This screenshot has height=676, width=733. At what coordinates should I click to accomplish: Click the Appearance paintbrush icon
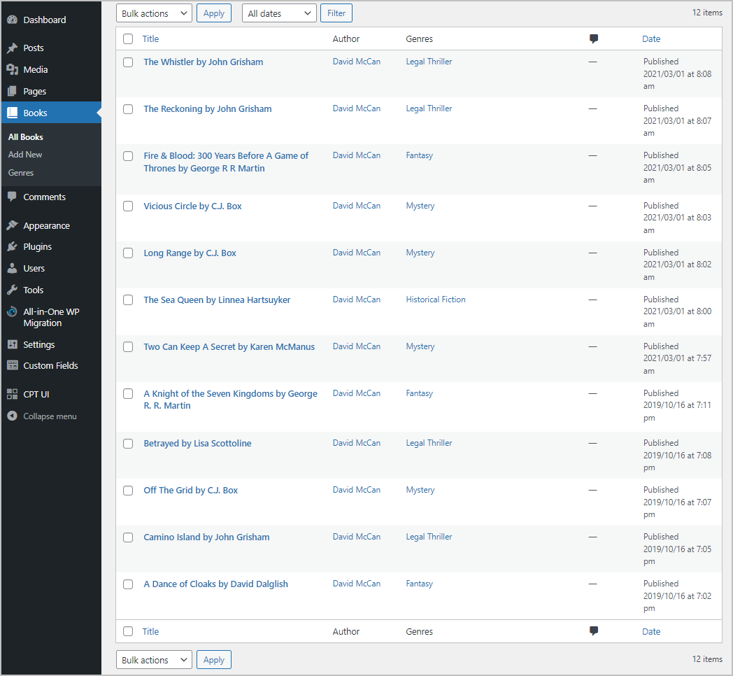click(12, 225)
